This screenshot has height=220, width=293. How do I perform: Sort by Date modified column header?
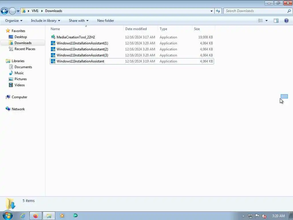coord(140,29)
